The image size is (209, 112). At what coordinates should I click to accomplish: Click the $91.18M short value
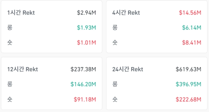(85, 99)
